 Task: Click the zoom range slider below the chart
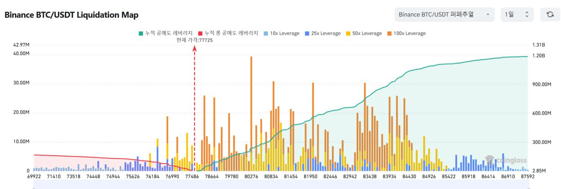click(280, 187)
